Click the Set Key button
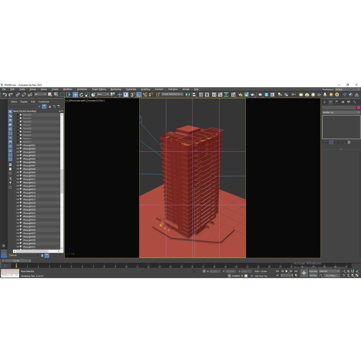 pos(313,275)
